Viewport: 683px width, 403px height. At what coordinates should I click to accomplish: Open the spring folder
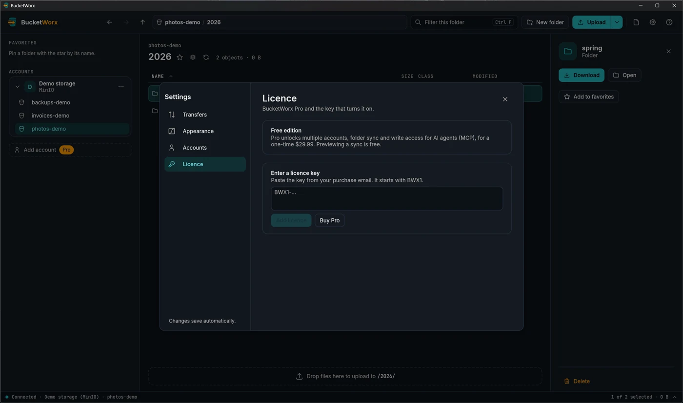coord(624,75)
